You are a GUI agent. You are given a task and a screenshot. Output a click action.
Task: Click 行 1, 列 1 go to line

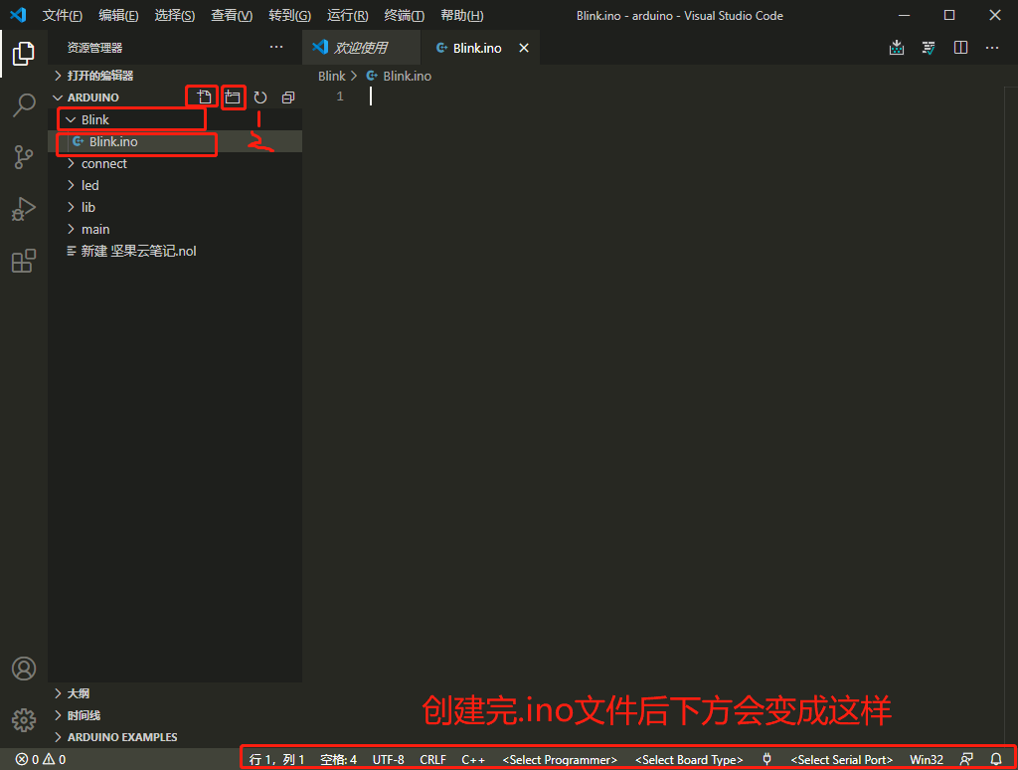point(276,759)
